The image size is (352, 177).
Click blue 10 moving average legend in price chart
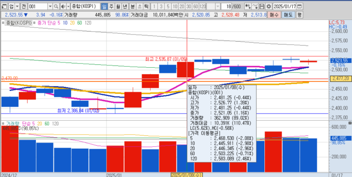(65, 23)
